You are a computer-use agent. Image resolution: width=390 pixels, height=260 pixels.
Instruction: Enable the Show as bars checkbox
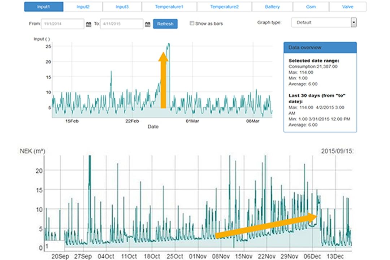click(x=192, y=23)
